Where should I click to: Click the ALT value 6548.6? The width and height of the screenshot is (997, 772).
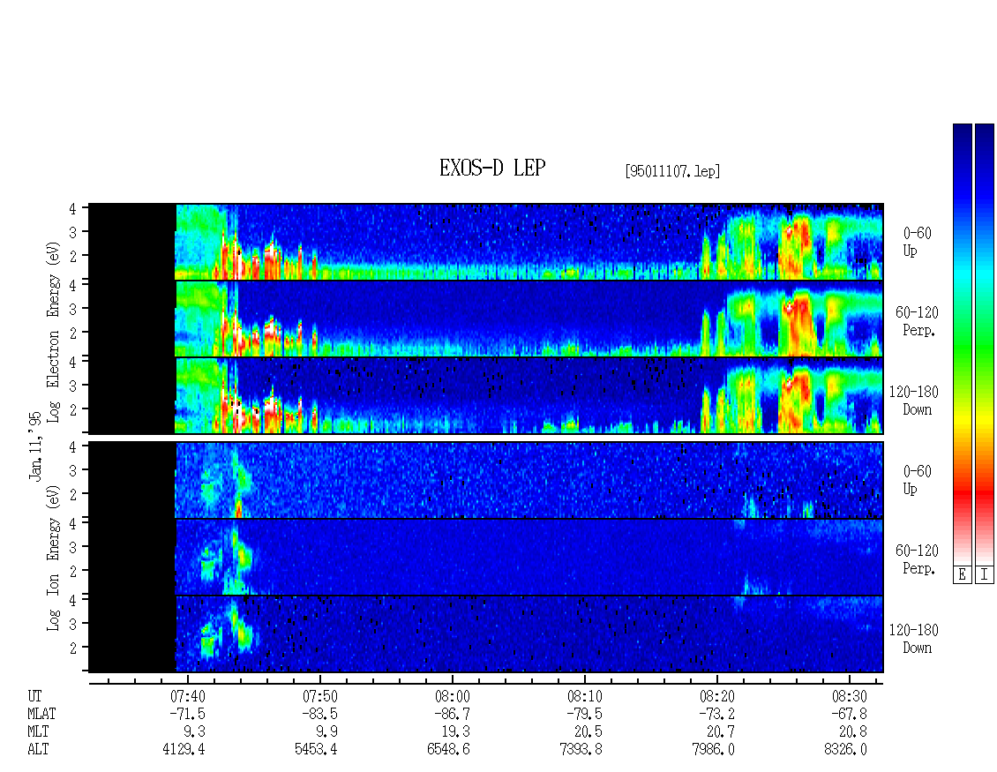[x=448, y=750]
